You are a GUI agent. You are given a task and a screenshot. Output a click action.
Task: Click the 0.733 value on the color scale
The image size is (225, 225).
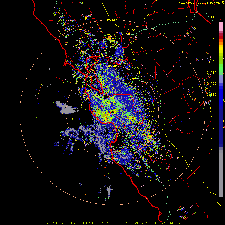point(212,84)
